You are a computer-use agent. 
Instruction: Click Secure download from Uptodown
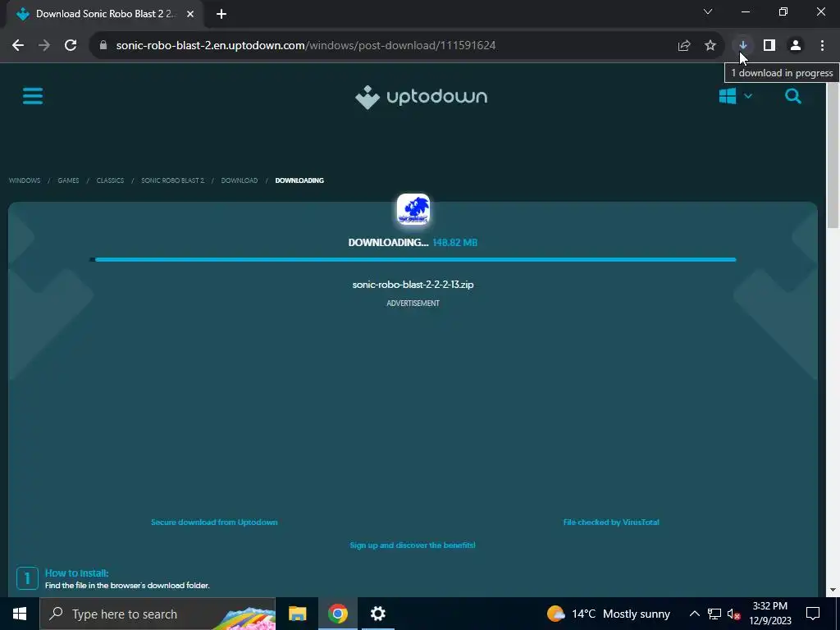pos(214,523)
